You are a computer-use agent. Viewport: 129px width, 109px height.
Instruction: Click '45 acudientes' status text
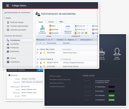[x=100, y=96]
